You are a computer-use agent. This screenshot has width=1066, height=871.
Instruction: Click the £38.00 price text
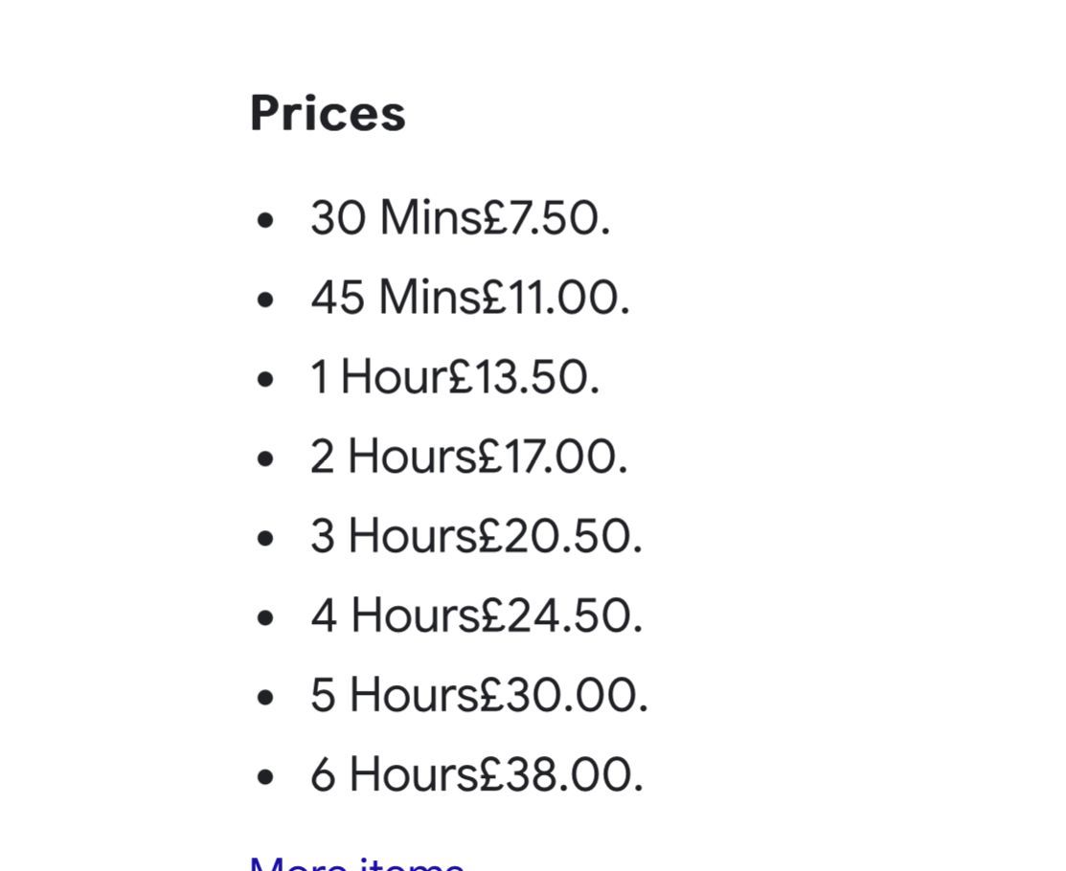[x=560, y=774]
